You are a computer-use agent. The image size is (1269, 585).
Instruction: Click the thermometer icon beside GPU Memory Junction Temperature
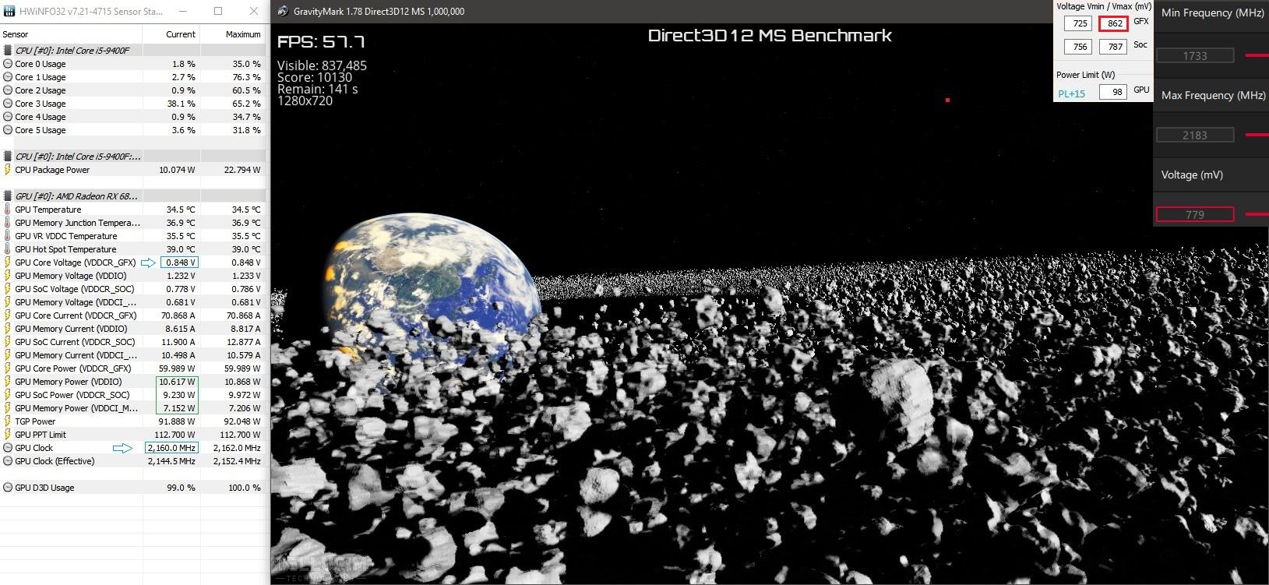pos(8,223)
